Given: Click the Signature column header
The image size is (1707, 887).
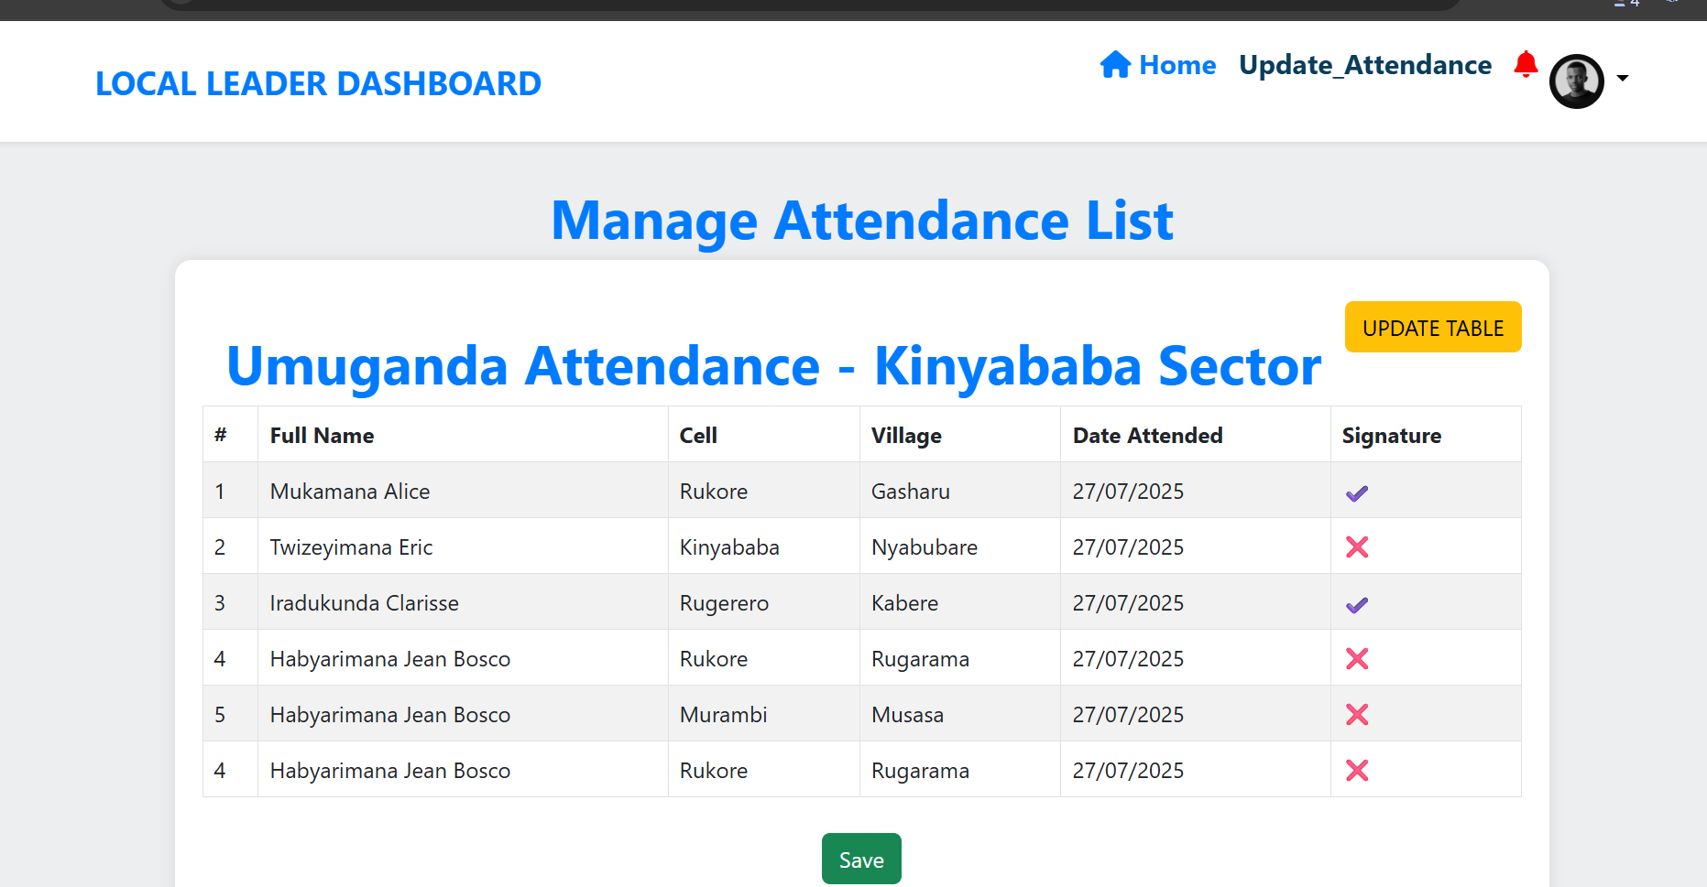Looking at the screenshot, I should click(1391, 436).
